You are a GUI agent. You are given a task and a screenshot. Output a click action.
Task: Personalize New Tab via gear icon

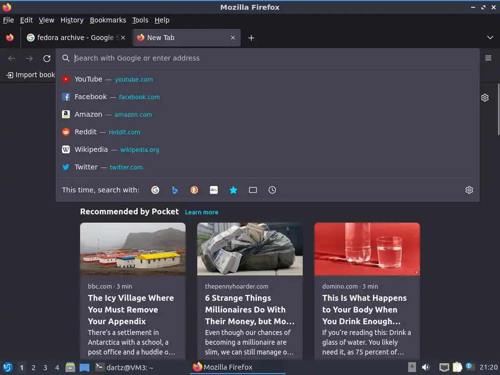pyautogui.click(x=485, y=98)
